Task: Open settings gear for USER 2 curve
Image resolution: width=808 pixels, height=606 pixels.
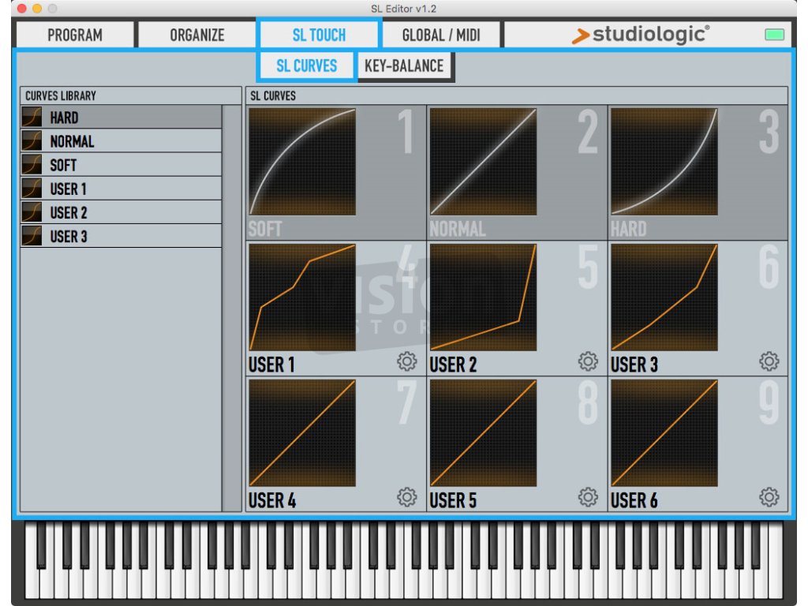Action: [x=587, y=361]
